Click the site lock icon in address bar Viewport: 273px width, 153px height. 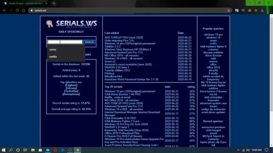coord(32,10)
